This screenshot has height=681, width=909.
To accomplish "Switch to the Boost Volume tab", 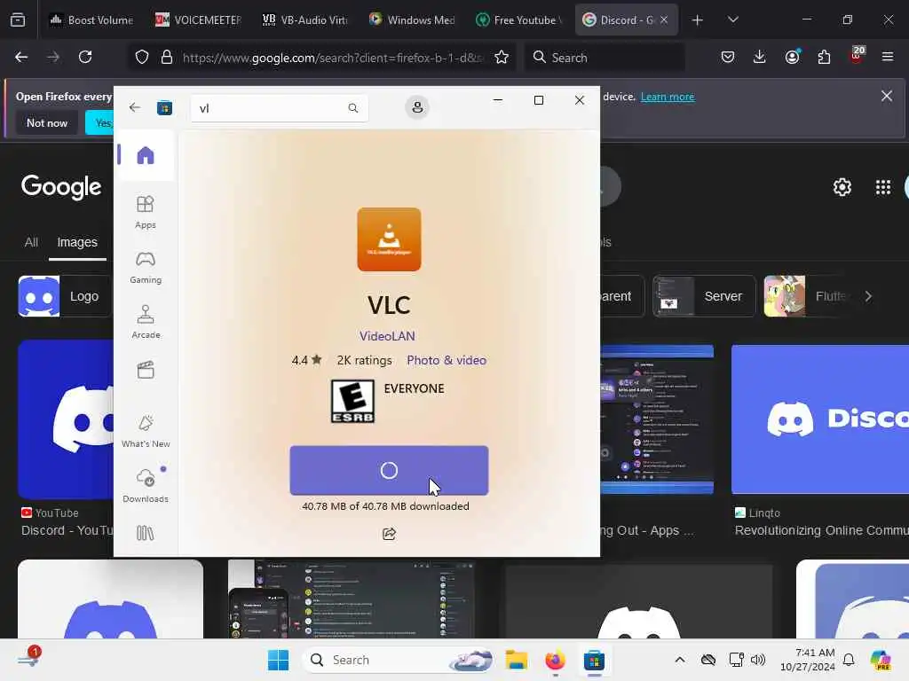I will pos(91,20).
